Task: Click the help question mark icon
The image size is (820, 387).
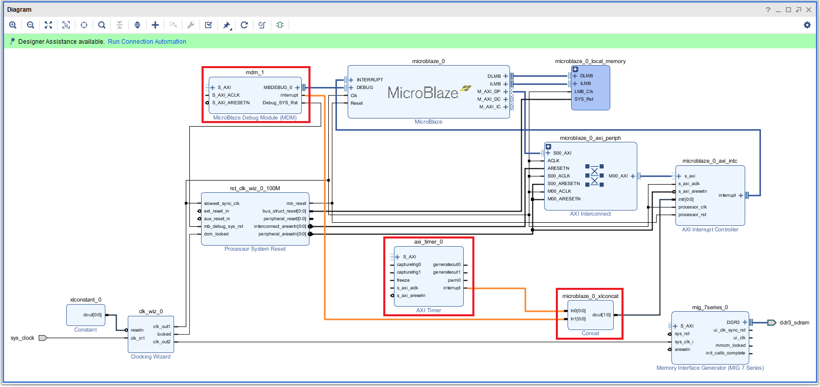Action: click(768, 10)
